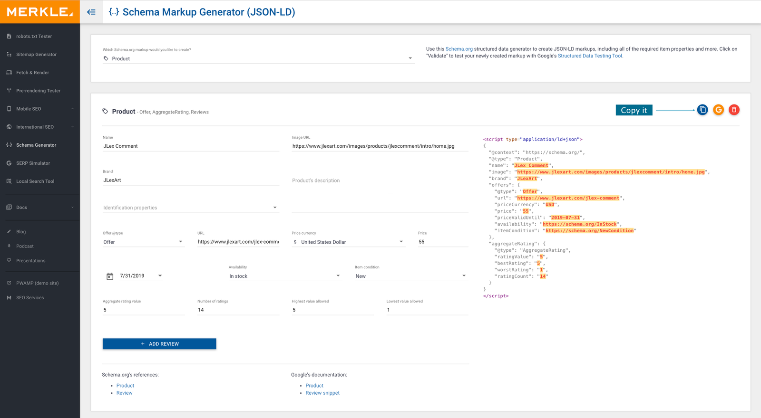Open Schema.org Review reference link
Viewport: 761px width, 418px height.
click(124, 393)
